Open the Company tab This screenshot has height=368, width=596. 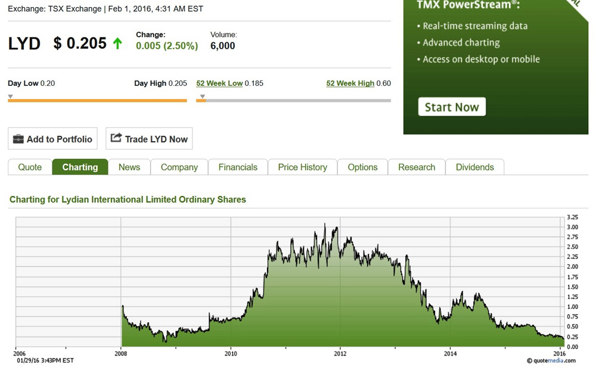click(179, 167)
